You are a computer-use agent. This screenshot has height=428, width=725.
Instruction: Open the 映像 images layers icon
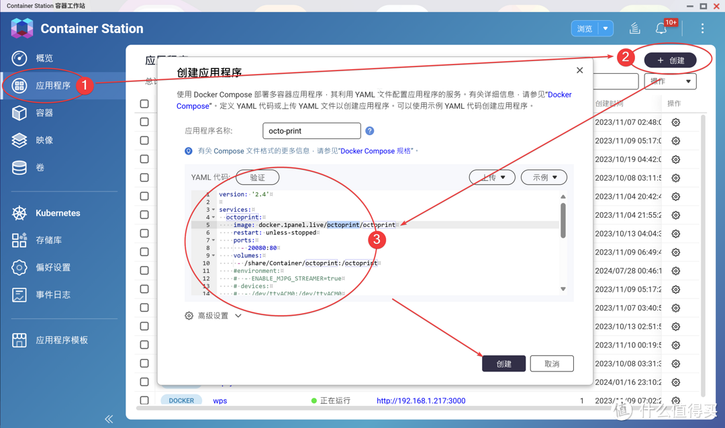click(x=19, y=140)
